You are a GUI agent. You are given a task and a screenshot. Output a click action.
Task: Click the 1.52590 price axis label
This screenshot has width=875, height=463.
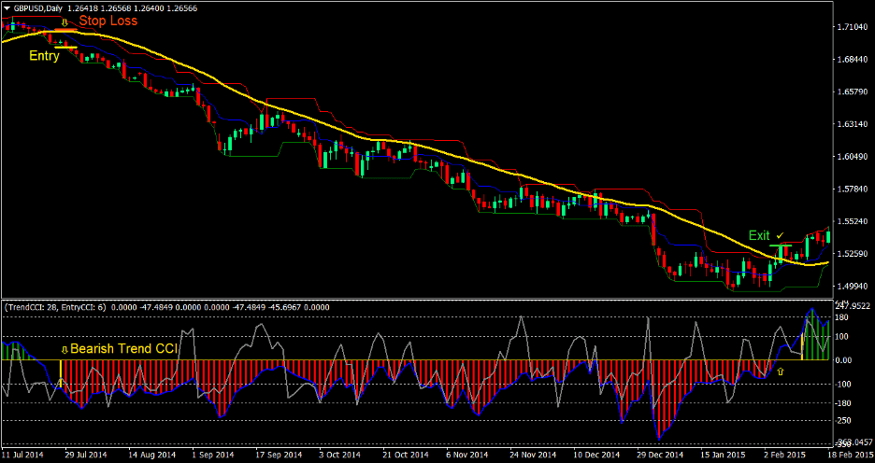[x=853, y=254]
